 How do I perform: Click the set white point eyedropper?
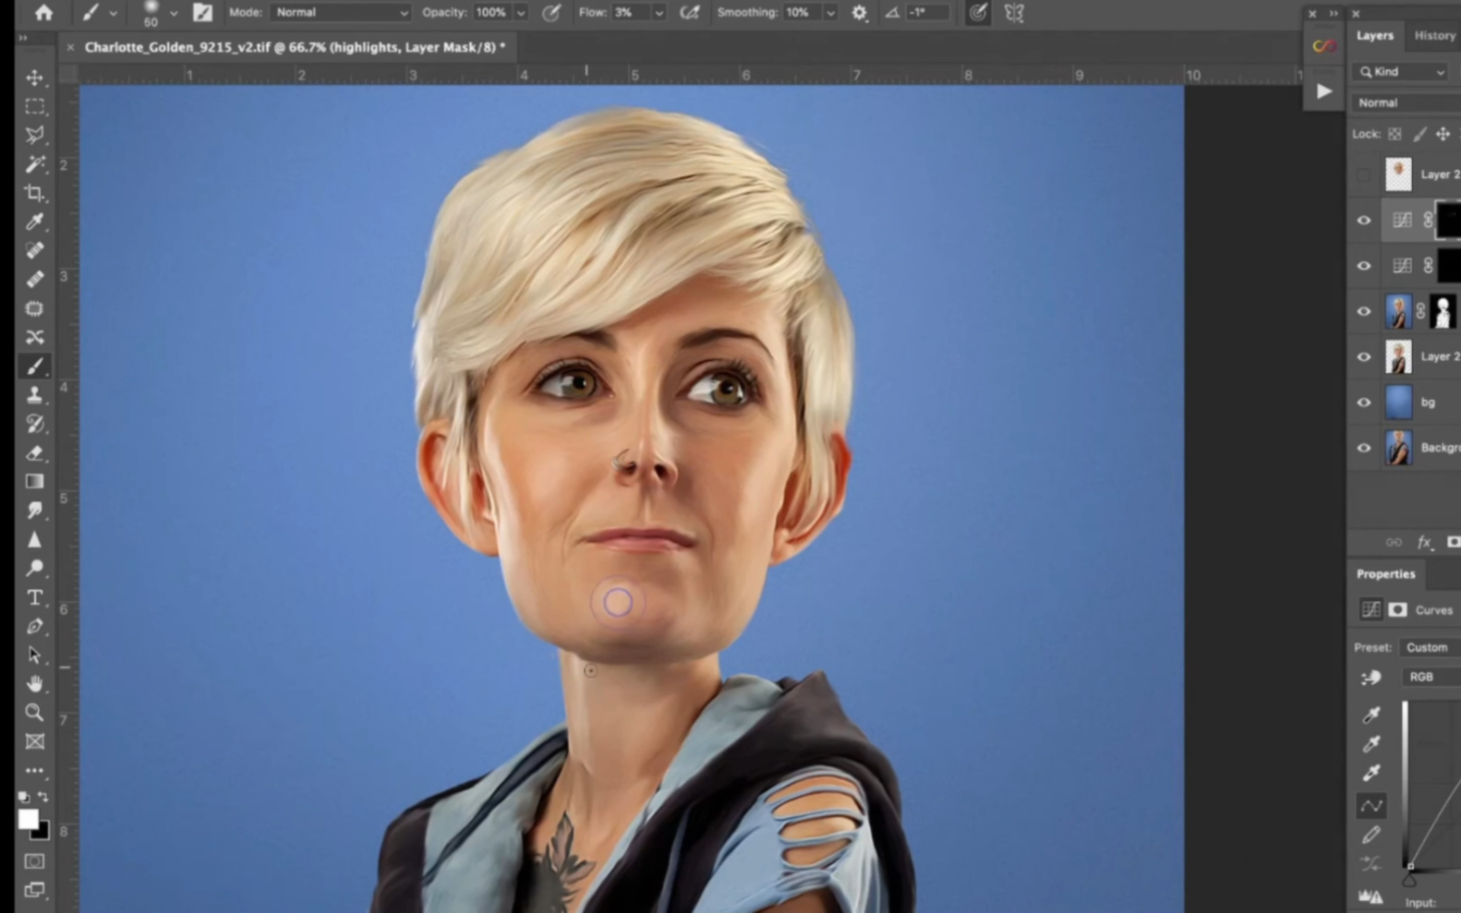pos(1371,773)
